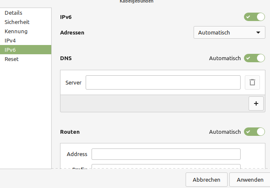Select the IPv4 settings page
The height and width of the screenshot is (188, 270).
tap(10, 41)
